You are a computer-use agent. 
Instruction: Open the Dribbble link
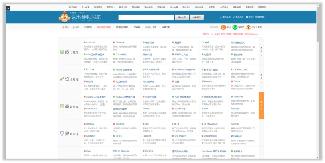(90, 124)
